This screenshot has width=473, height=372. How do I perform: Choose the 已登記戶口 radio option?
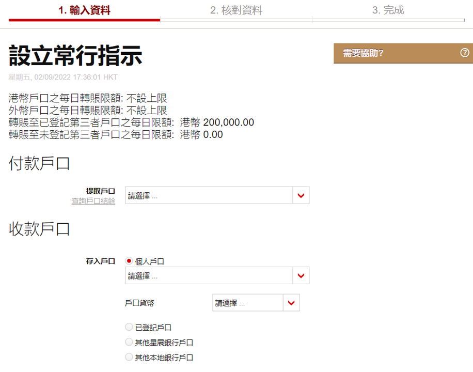[x=129, y=327]
